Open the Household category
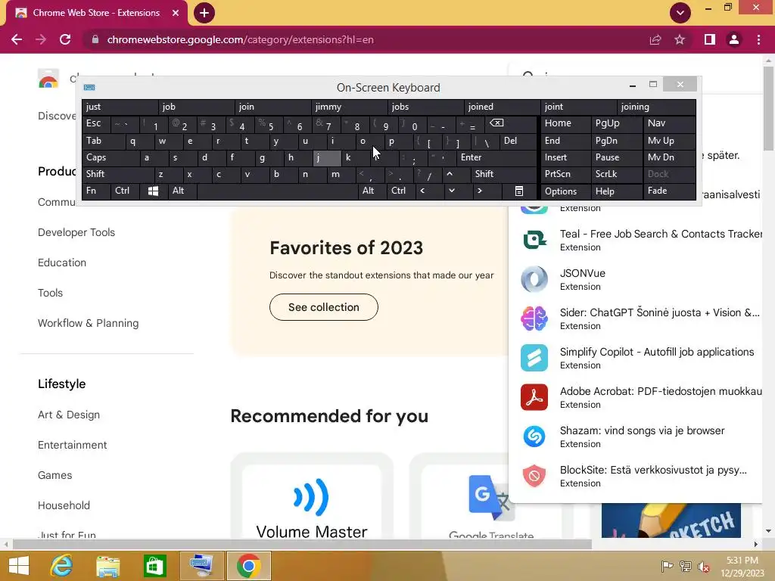 [64, 505]
